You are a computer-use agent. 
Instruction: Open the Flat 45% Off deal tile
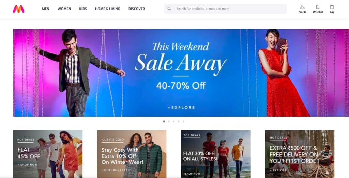pyautogui.click(x=48, y=154)
